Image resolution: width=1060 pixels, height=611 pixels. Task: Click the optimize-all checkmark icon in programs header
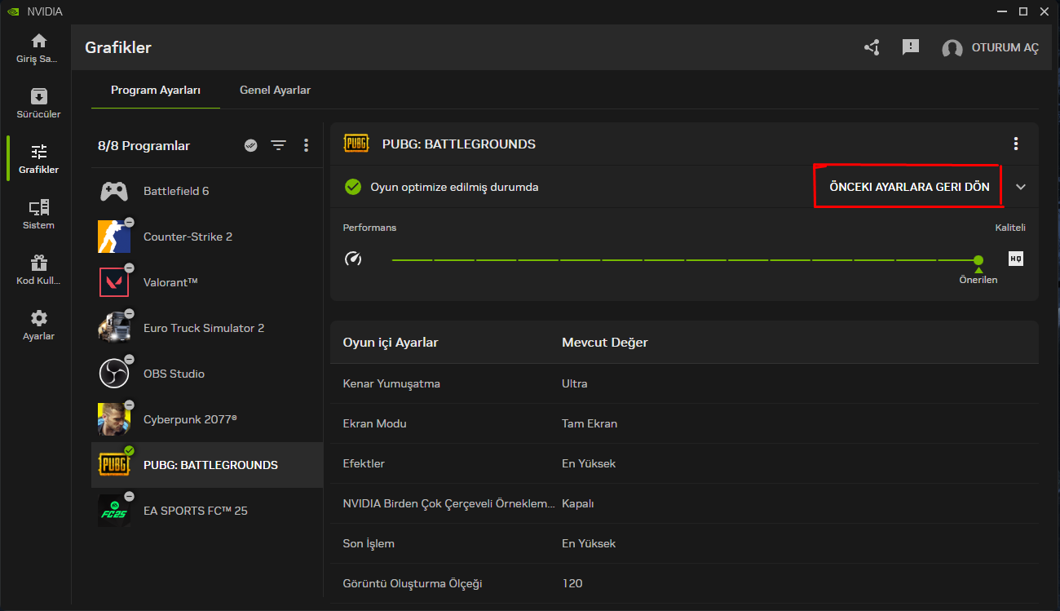click(x=251, y=145)
